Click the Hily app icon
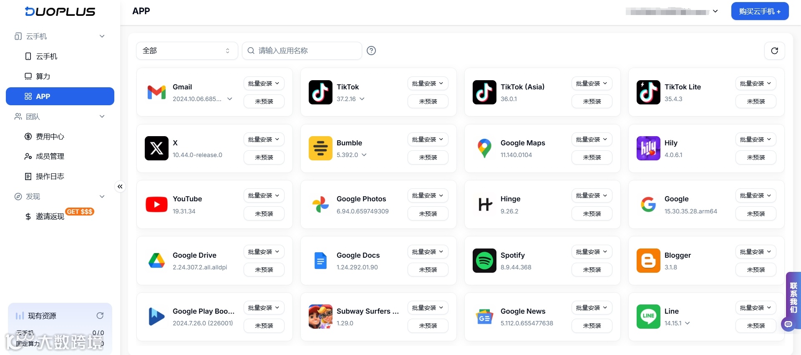This screenshot has width=801, height=355. [648, 148]
